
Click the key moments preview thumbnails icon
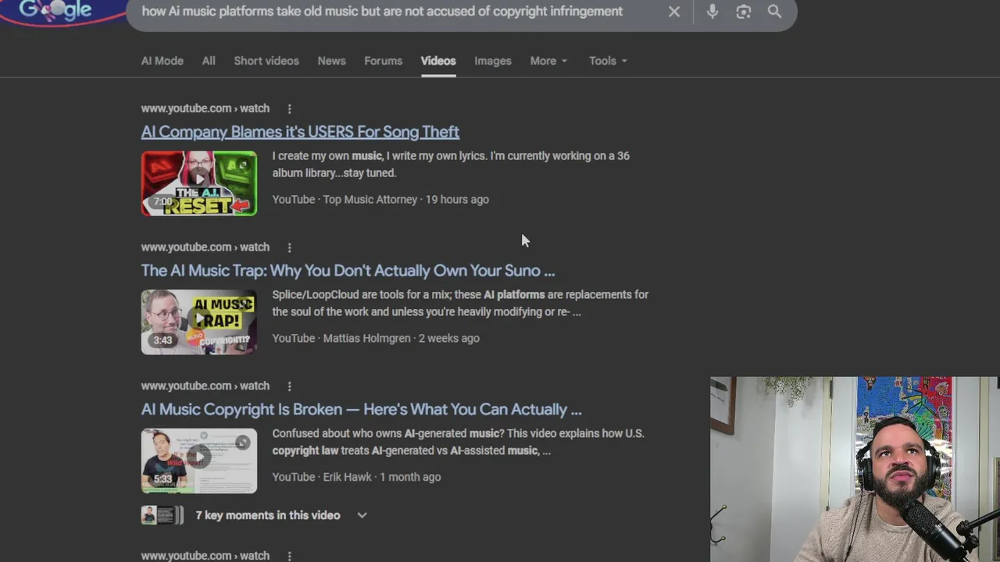coord(162,515)
